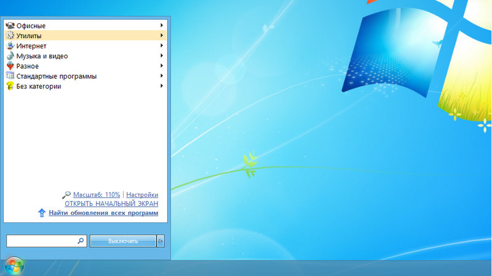
Task: Expand the Утилиты submenu arrow
Action: coord(162,36)
